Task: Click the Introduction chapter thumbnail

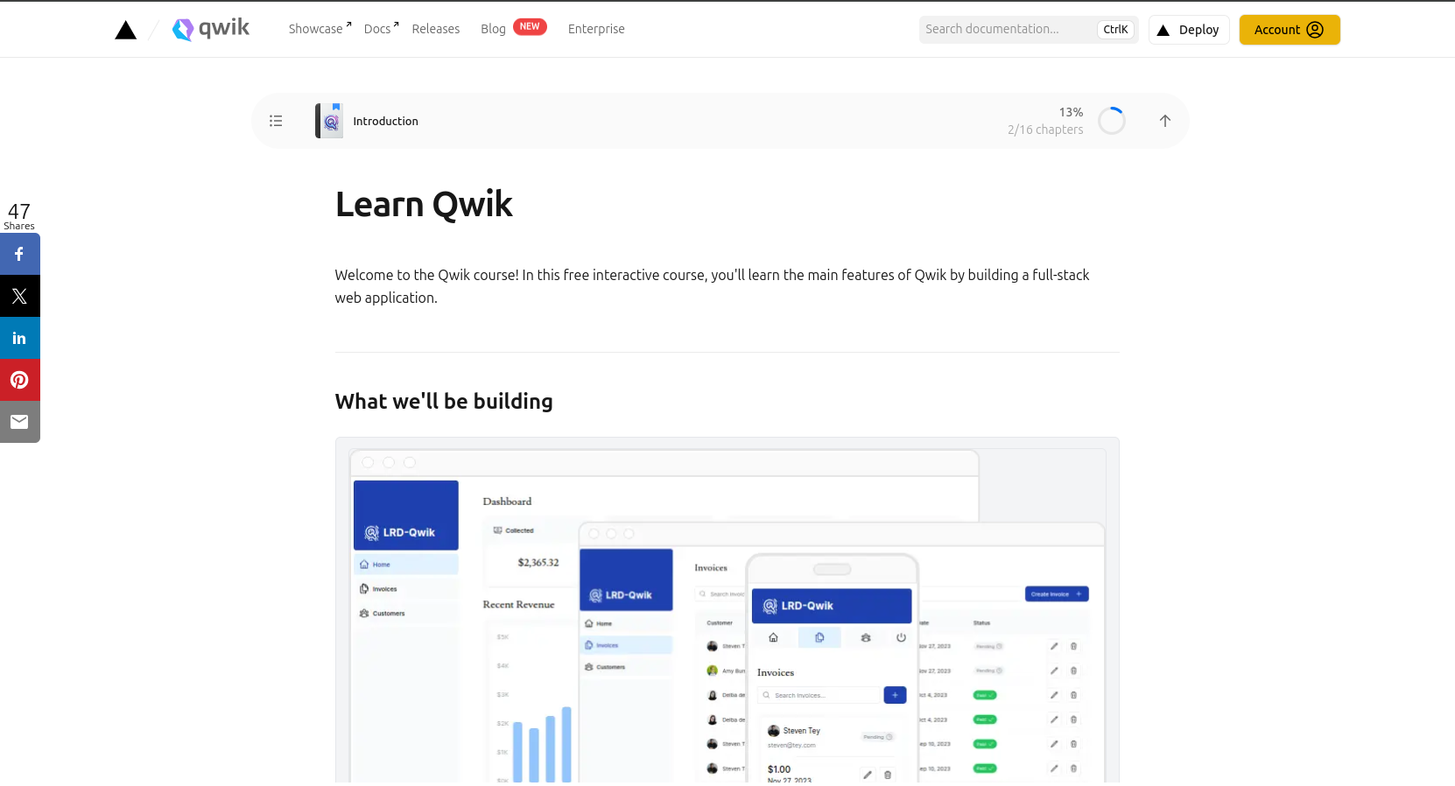Action: pyautogui.click(x=329, y=121)
